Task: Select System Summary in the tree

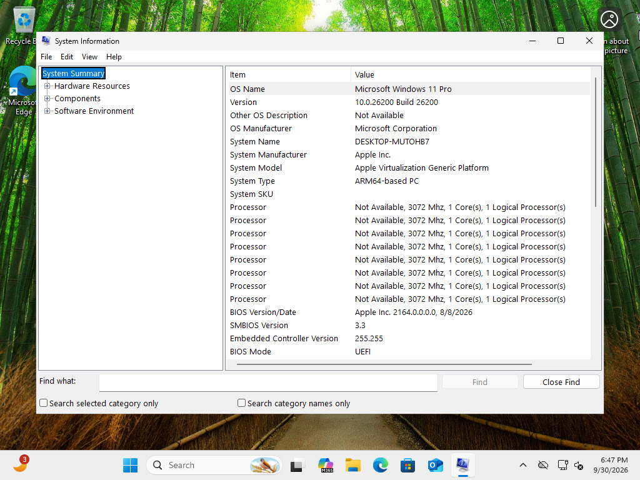Action: coord(74,74)
